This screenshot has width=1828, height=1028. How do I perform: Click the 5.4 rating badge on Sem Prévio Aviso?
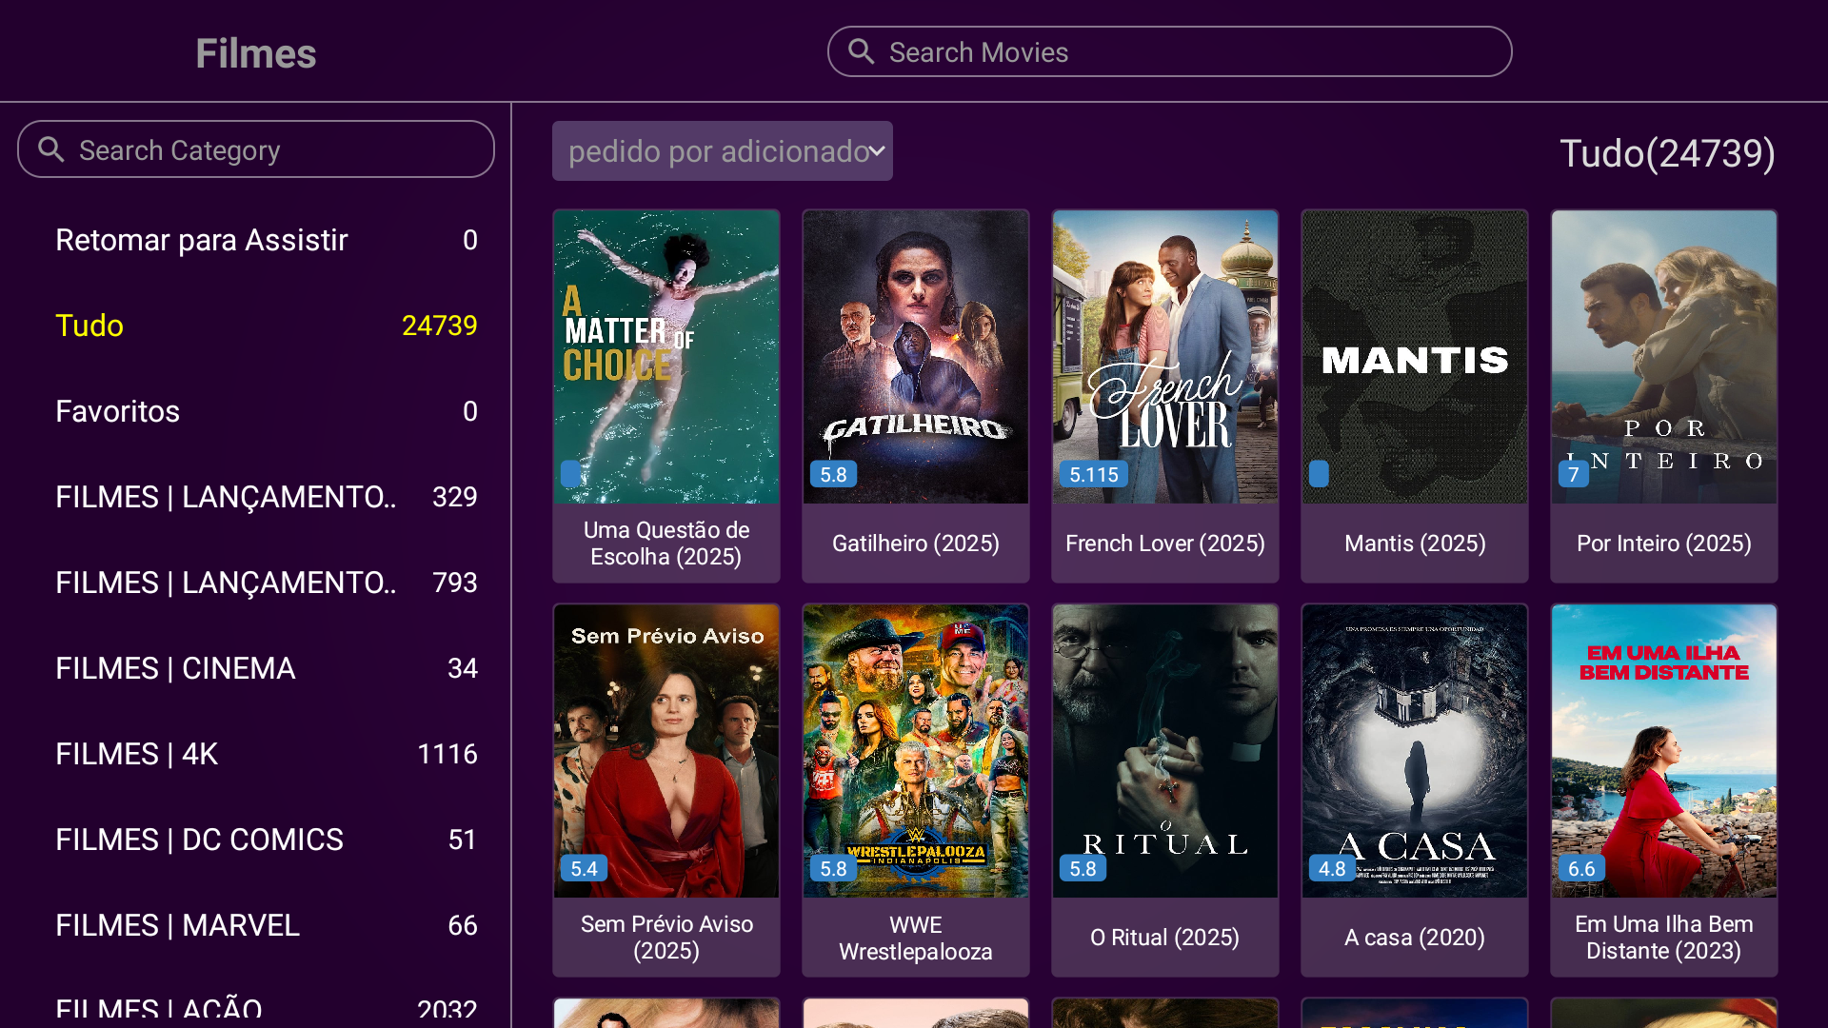pyautogui.click(x=584, y=868)
